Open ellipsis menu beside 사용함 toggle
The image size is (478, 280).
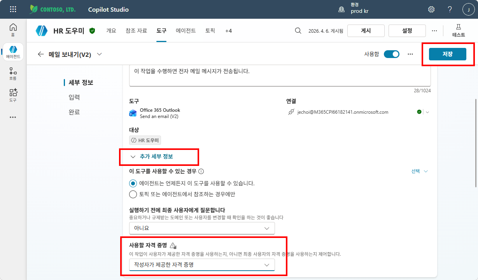pos(410,54)
